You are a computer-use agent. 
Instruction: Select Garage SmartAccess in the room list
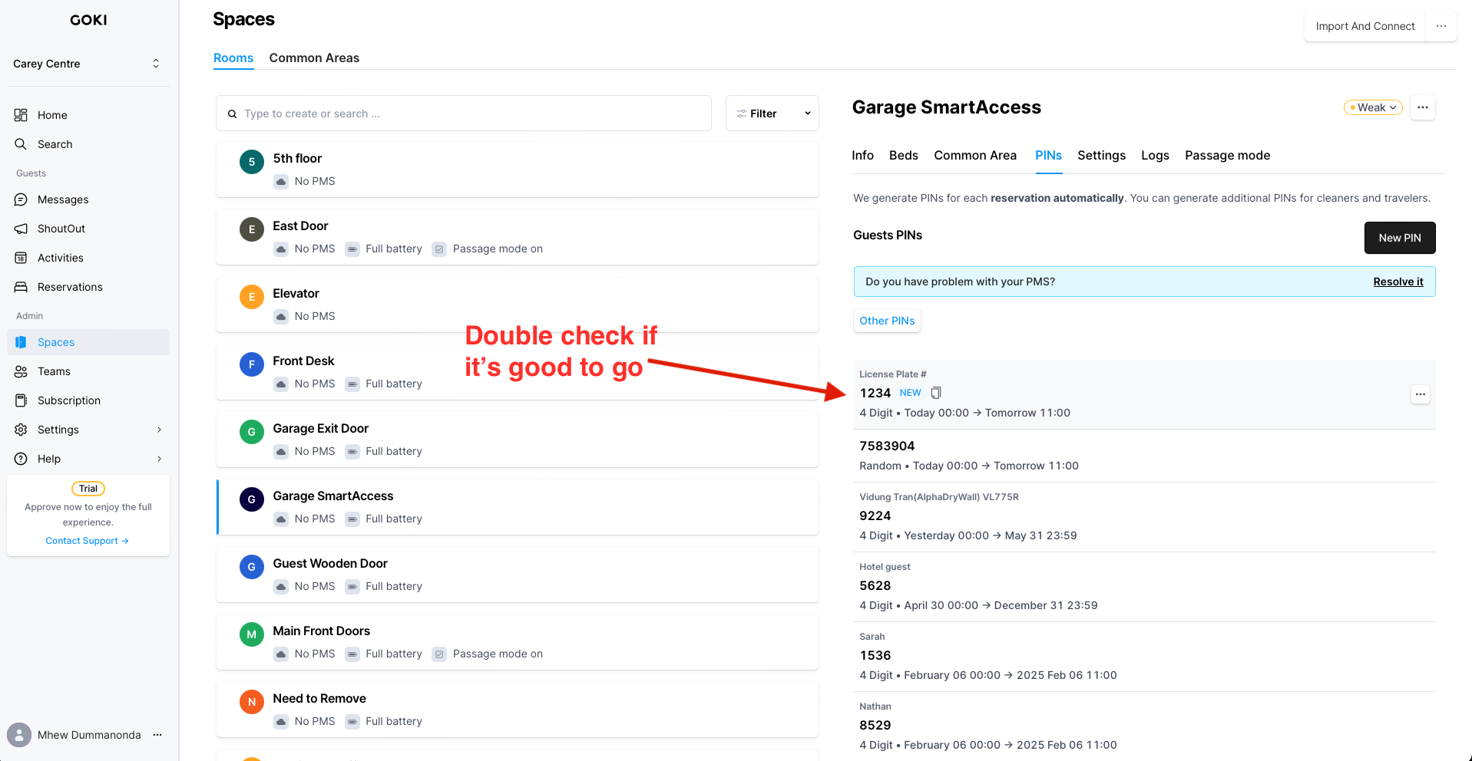click(x=518, y=507)
